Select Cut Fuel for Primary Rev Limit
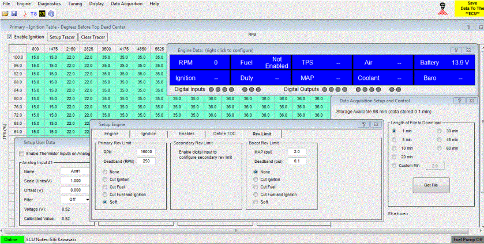The width and height of the screenshot is (484, 244). click(x=105, y=187)
